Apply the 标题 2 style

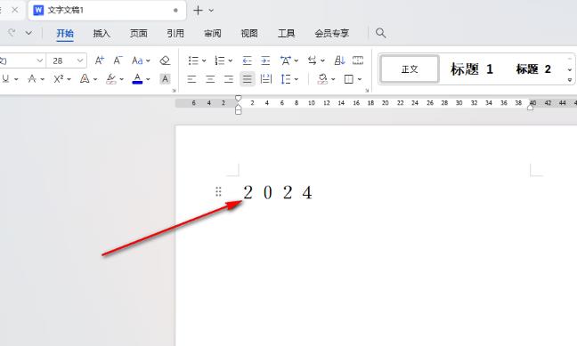[x=533, y=68]
